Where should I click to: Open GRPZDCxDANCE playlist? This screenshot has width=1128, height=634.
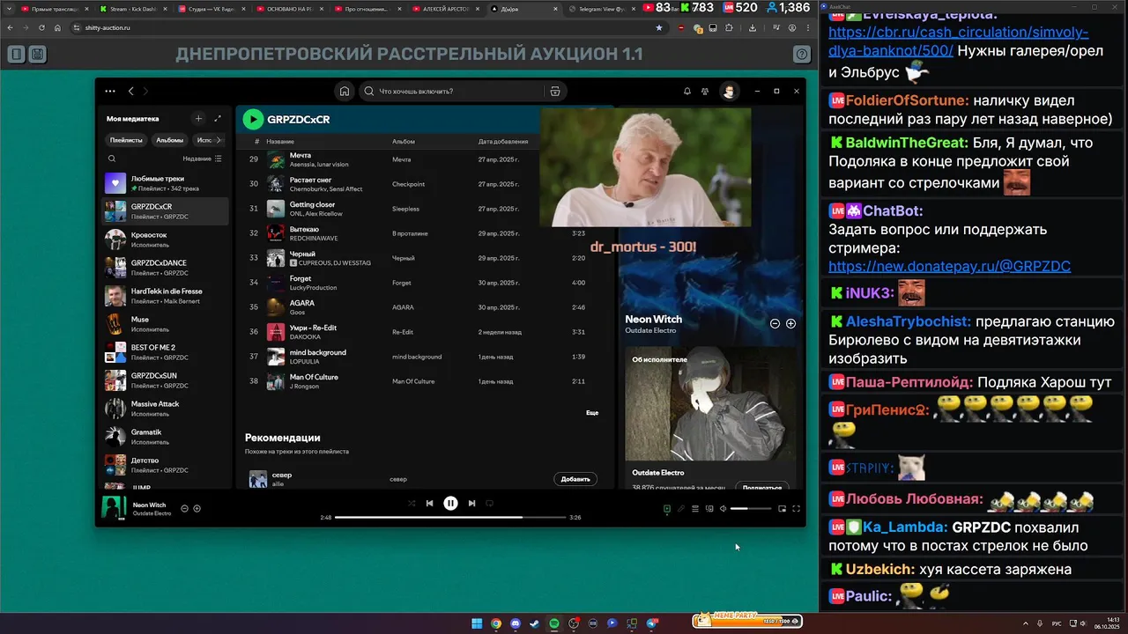coord(165,268)
